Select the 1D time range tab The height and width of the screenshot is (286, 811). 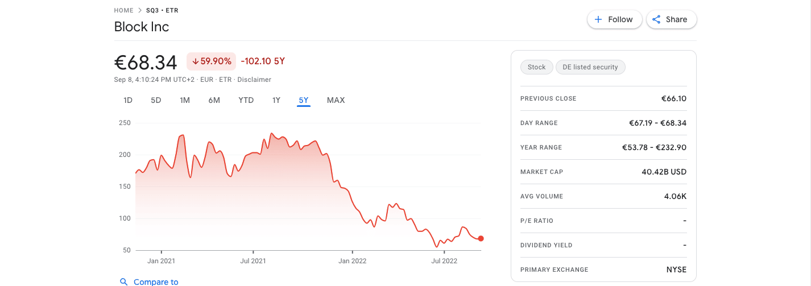(128, 100)
